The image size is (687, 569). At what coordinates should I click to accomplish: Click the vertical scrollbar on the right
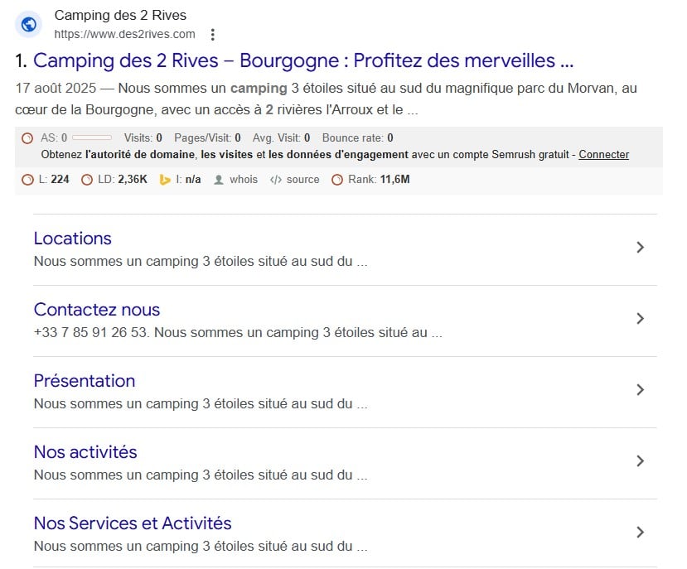[682, 284]
